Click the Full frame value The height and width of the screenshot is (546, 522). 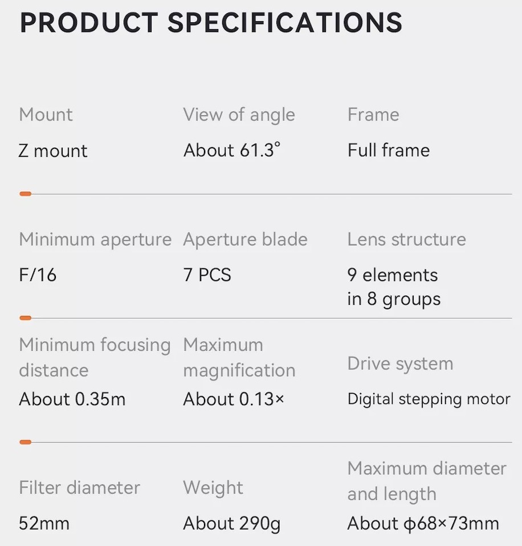pos(389,151)
